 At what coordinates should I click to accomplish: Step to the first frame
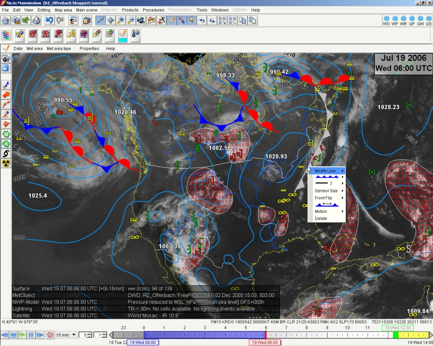[4, 335]
